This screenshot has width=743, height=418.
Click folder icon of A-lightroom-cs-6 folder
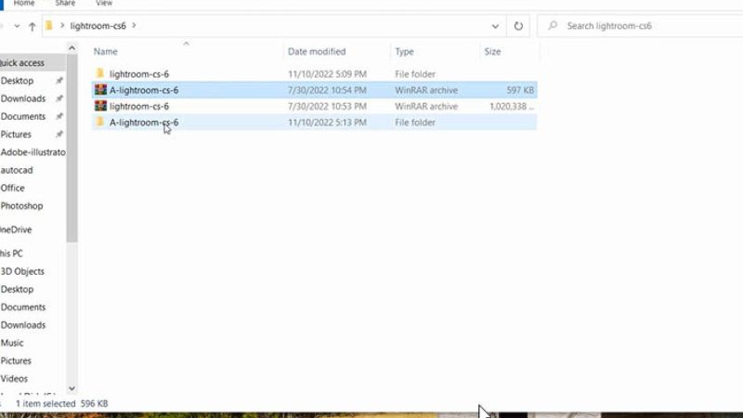100,122
